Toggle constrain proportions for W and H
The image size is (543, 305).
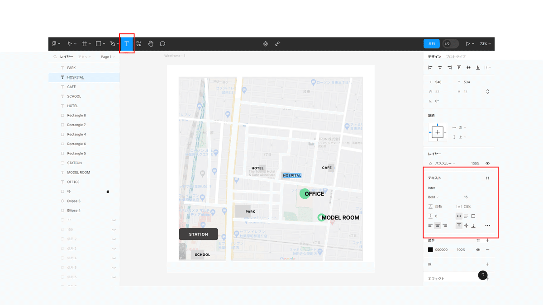click(x=487, y=92)
